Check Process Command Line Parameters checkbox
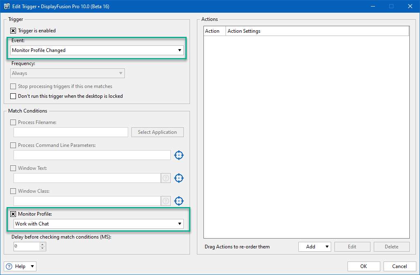 (13, 145)
